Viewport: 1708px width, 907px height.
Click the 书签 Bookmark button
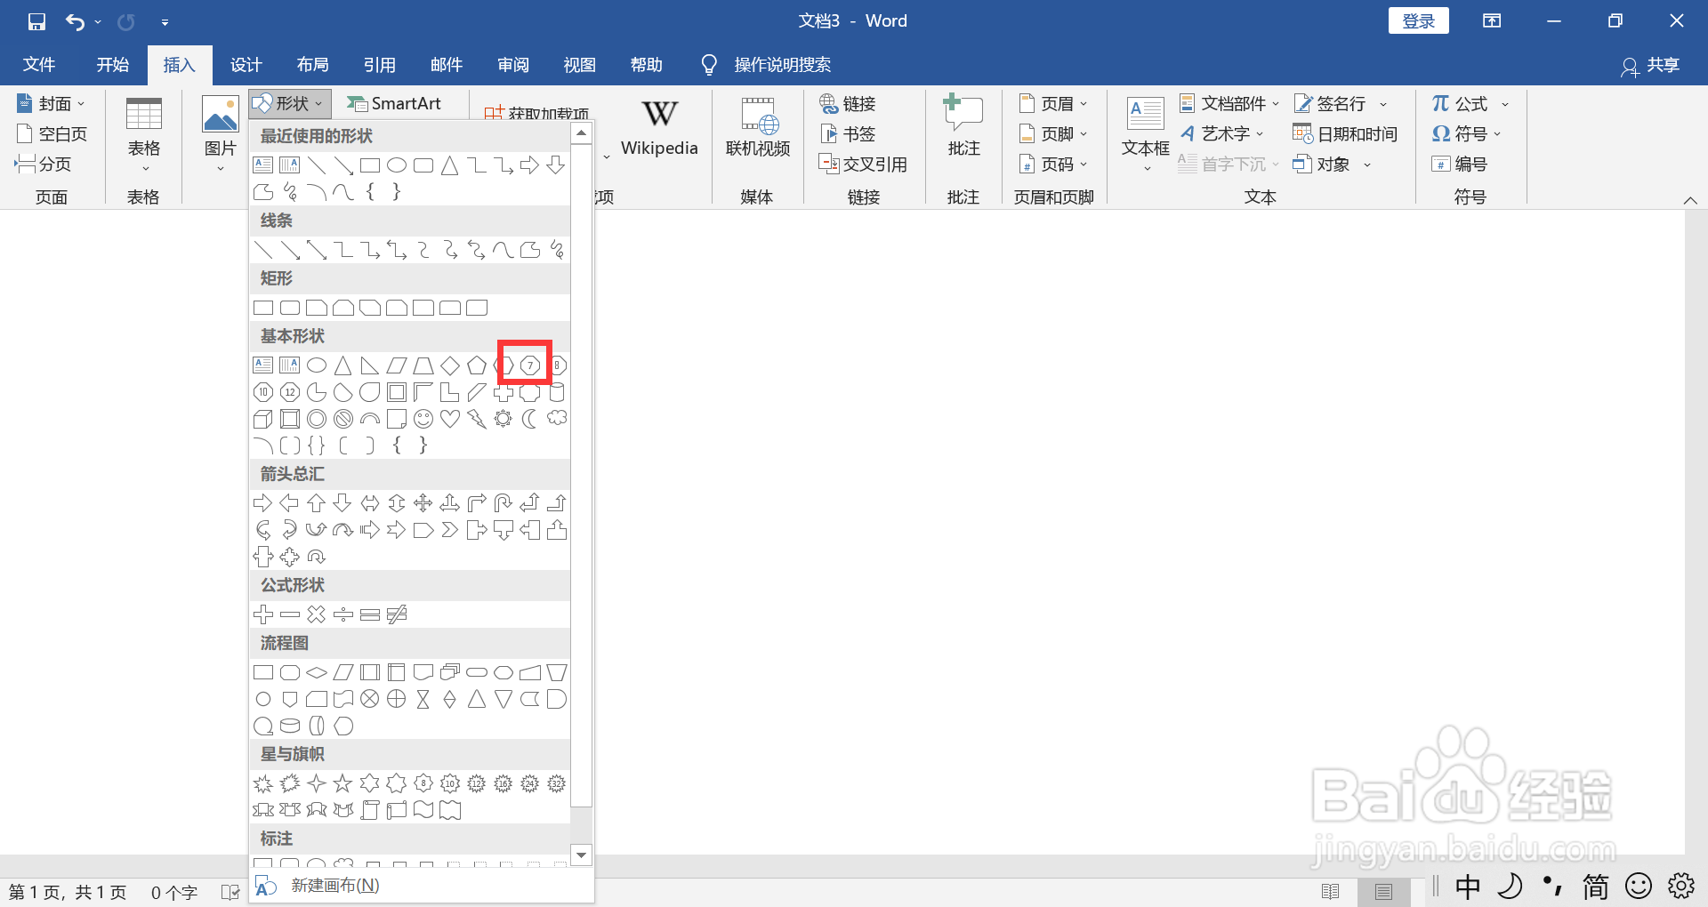click(x=850, y=134)
